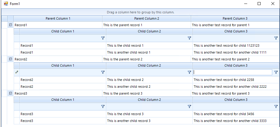
Task: Open filter options for Record2 Child Column 1
Action: (x=103, y=72)
